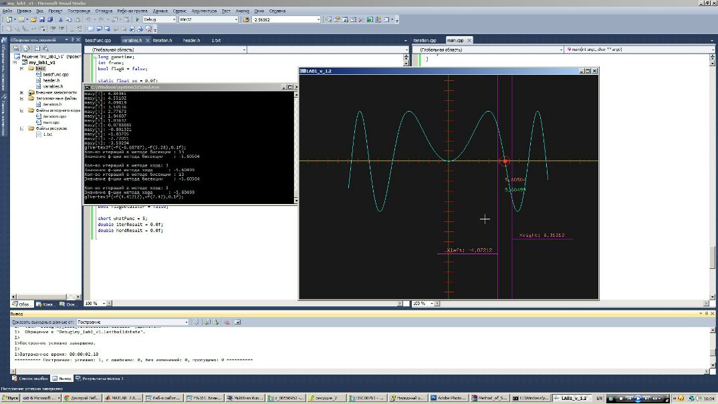Open the MATLAB taskbar button

pyautogui.click(x=122, y=398)
